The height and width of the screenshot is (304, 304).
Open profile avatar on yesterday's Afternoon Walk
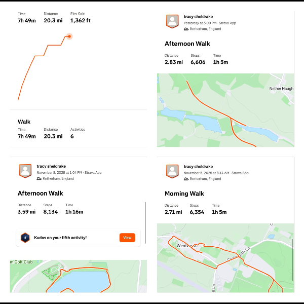click(x=172, y=21)
